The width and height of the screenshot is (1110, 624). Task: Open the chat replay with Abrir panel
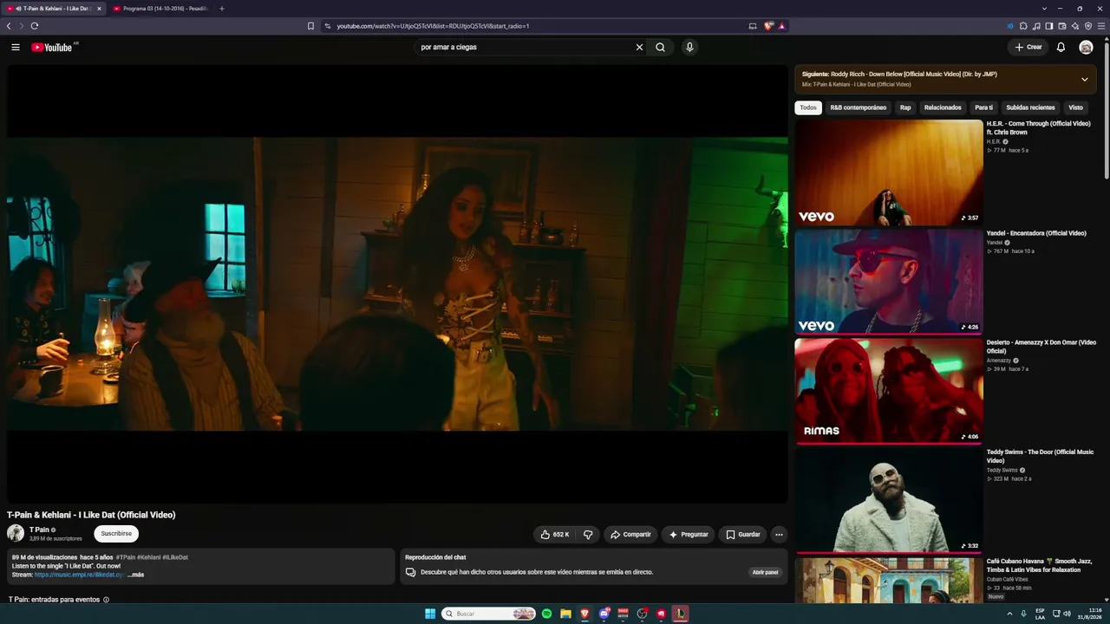click(x=765, y=573)
